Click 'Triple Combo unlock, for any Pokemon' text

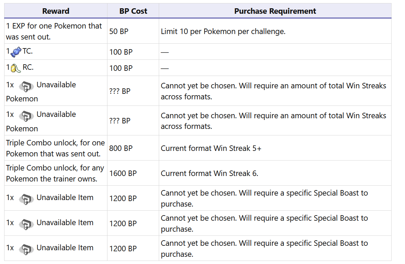(x=55, y=173)
